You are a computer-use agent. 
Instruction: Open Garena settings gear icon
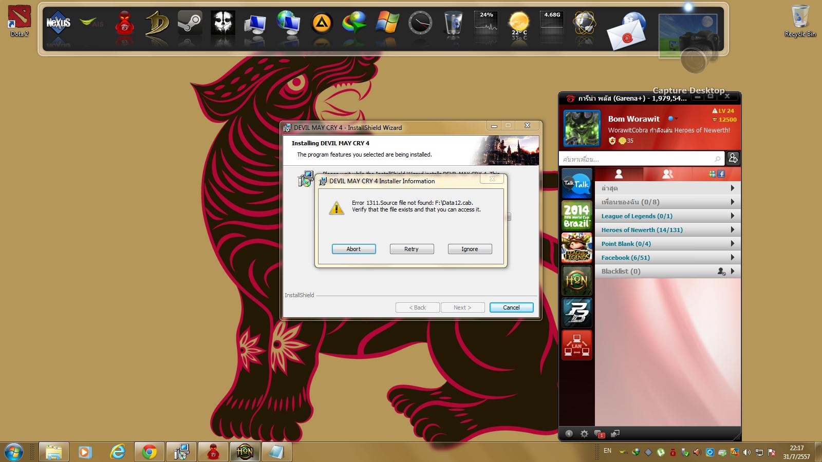coord(584,434)
